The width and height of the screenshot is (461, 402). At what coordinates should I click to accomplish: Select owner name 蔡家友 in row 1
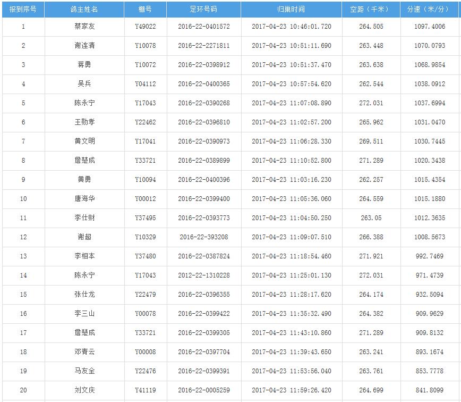pyautogui.click(x=84, y=27)
